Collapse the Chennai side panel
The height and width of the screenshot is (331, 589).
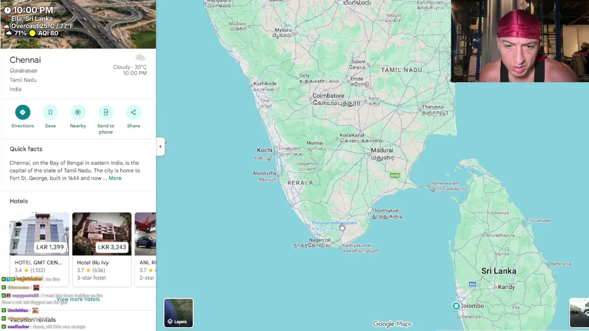click(x=160, y=147)
